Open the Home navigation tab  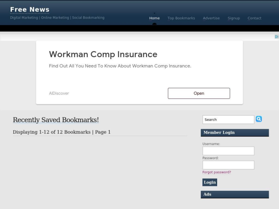[154, 18]
